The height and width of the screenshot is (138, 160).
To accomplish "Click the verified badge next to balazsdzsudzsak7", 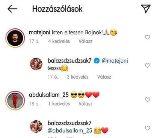I will coord(96,61).
